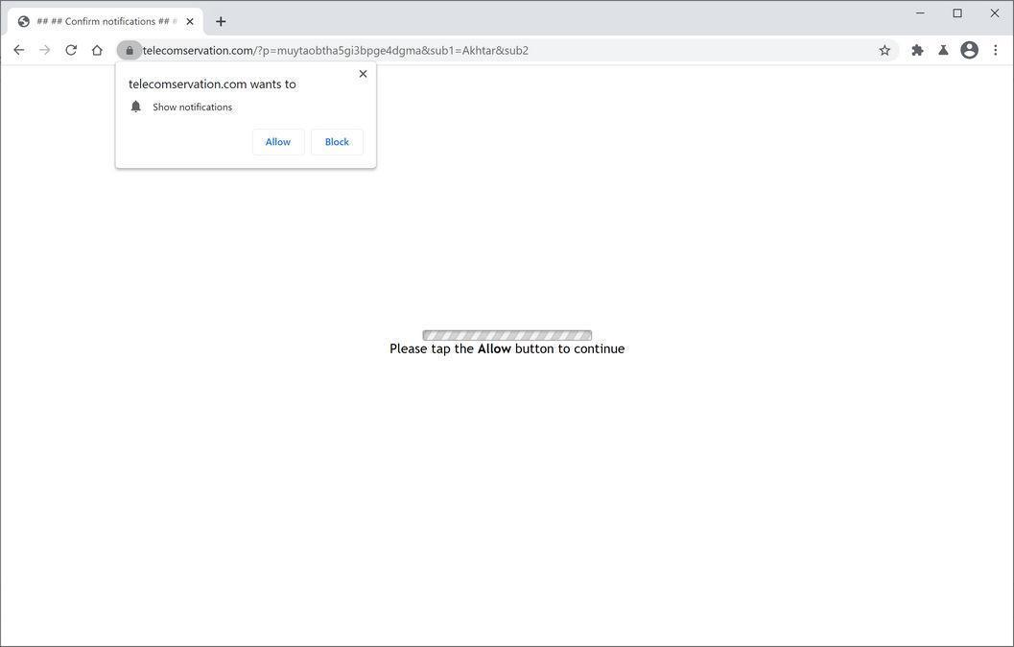Click the Home icon in the toolbar

[97, 50]
